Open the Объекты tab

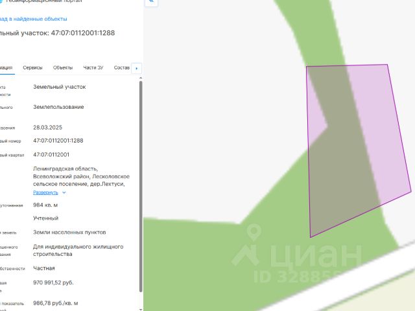pos(63,67)
